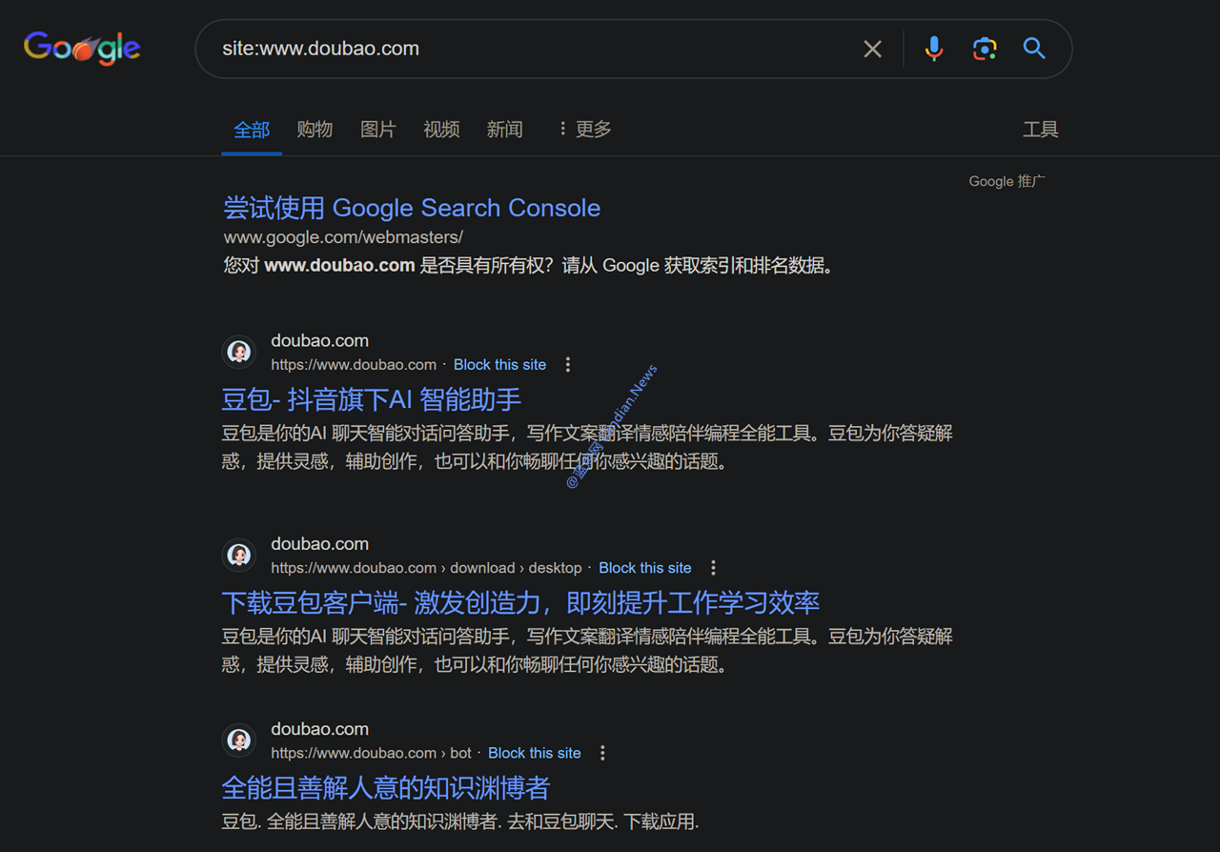
Task: Open the 下载豆包客户端 result link
Action: pyautogui.click(x=520, y=602)
